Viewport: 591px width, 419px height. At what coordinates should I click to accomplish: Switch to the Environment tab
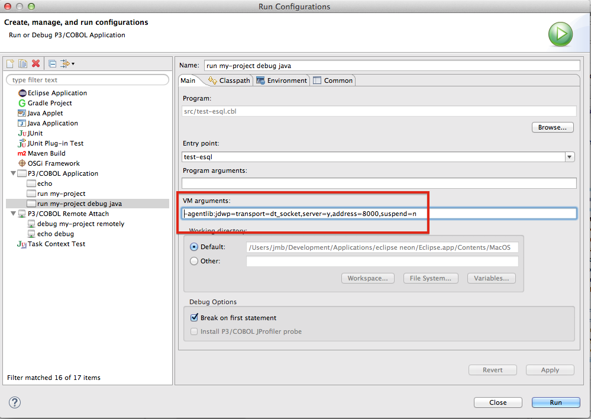[x=282, y=80]
